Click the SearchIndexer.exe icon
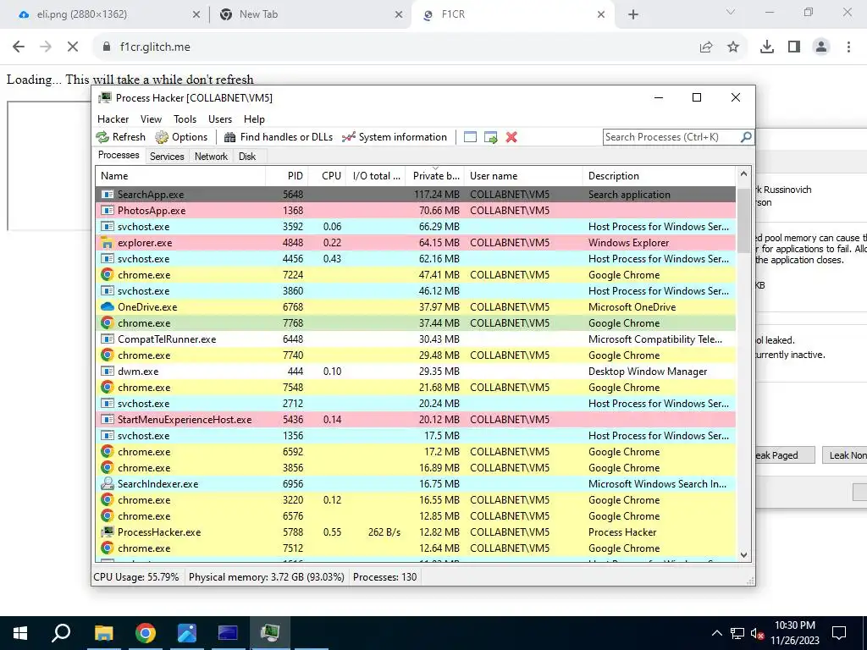 pyautogui.click(x=107, y=483)
